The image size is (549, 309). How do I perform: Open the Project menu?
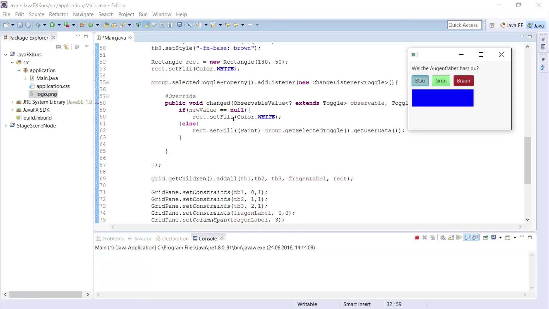click(126, 14)
